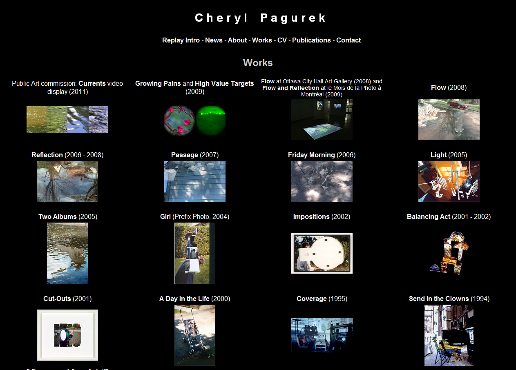Open the Currents video display thumbnail
516x370 pixels.
[67, 120]
